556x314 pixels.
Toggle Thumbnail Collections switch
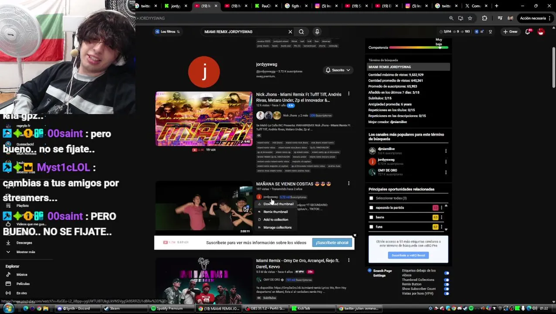point(447,280)
